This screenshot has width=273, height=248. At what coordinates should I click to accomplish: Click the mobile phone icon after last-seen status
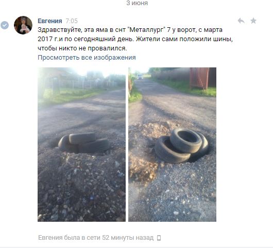tap(159, 238)
